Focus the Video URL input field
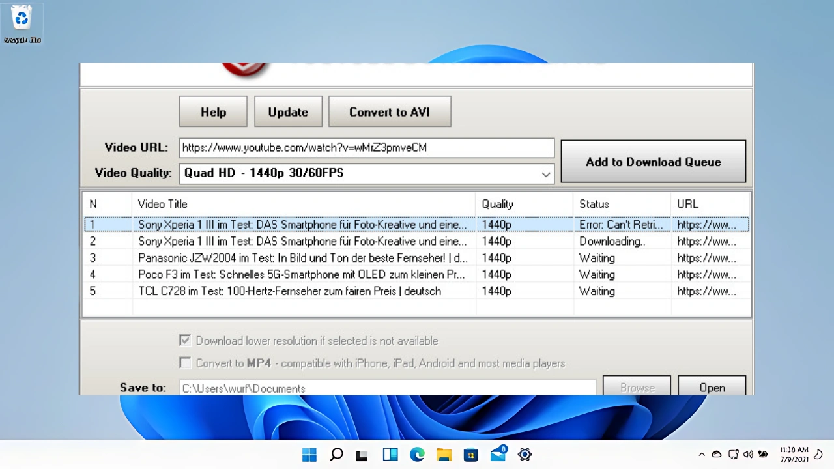 [x=367, y=148]
